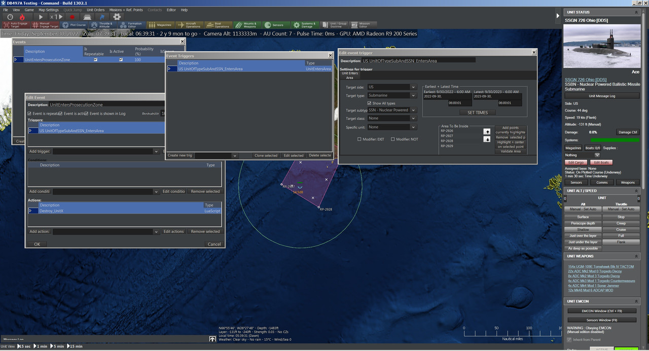
Task: Click OK in the Edit Event dialog
Action: (37, 244)
